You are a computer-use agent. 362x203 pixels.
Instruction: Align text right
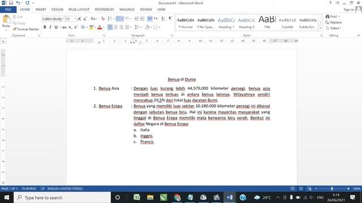(122, 27)
